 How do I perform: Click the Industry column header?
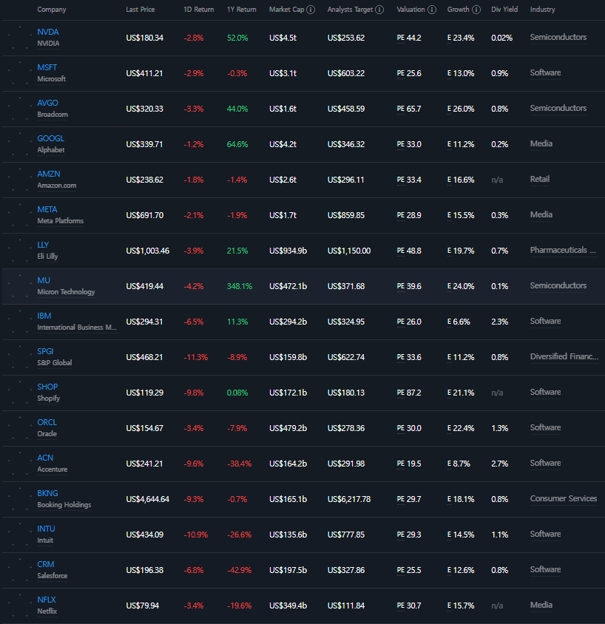click(x=543, y=10)
